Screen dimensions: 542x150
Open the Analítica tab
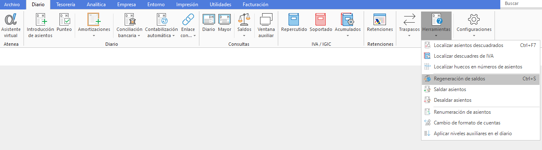tap(96, 5)
